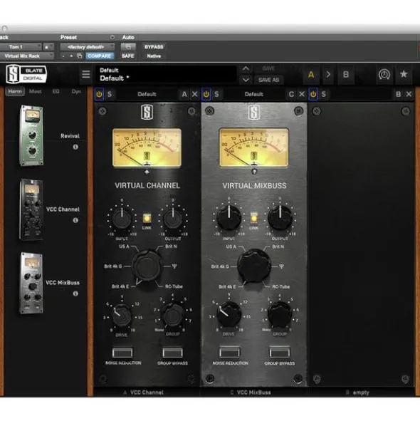Click the SAVE button
This screenshot has width=420, height=421.
click(x=268, y=68)
